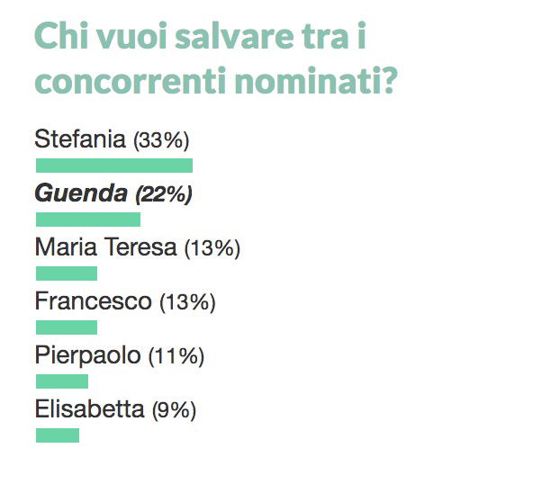Screen dimensions: 542x493
Task: Click the Guenda result bar
Action: (88, 220)
